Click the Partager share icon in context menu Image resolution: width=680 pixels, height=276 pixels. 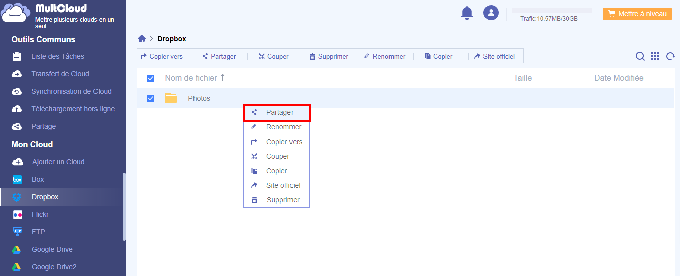254,112
